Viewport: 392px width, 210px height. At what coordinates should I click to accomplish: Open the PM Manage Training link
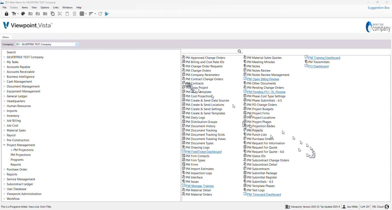click(x=200, y=186)
